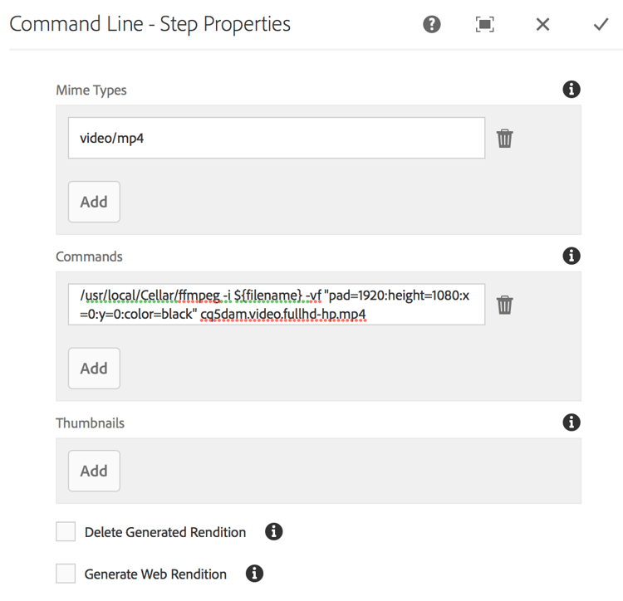
Task: Enable Generate Web Rendition checkbox
Action: coord(66,574)
